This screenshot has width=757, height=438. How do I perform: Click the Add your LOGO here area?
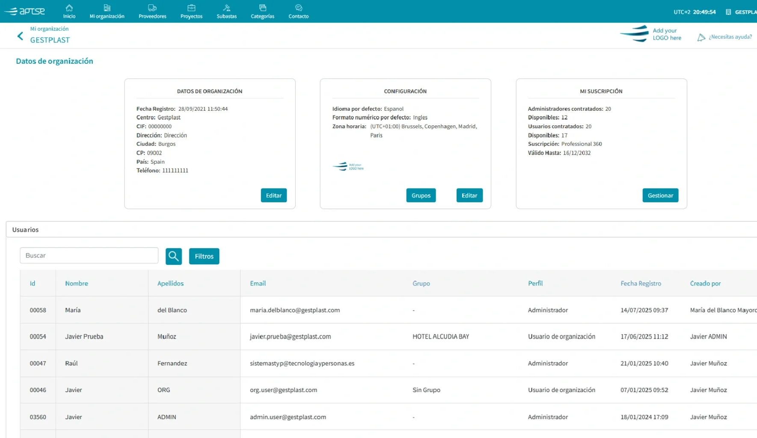coord(651,34)
